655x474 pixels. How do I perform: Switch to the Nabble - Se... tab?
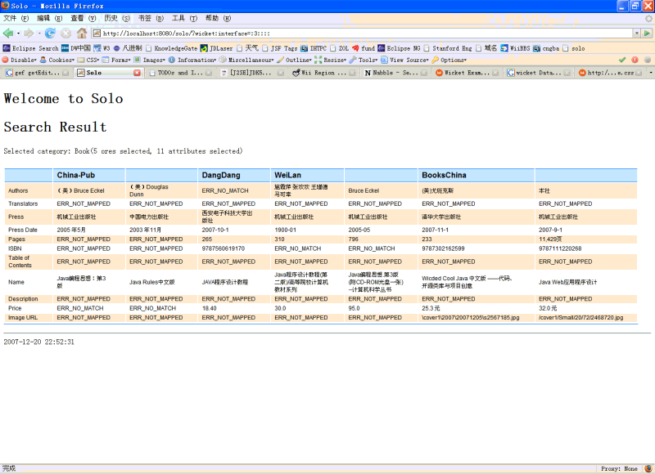pos(395,73)
